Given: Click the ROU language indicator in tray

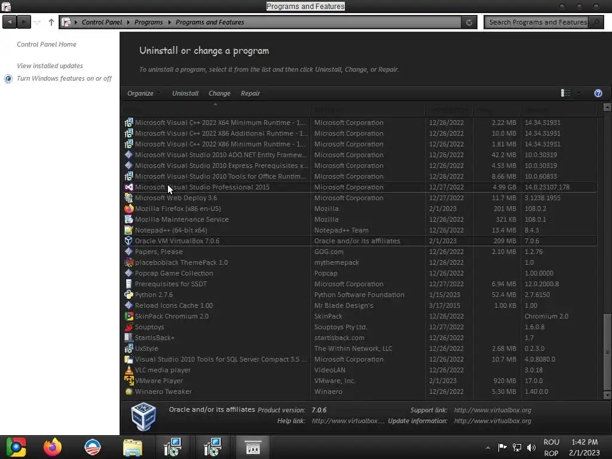Looking at the screenshot, I should pyautogui.click(x=551, y=442).
